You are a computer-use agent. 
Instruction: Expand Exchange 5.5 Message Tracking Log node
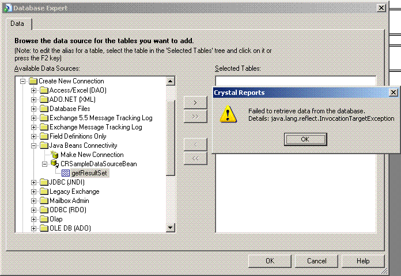pos(33,118)
